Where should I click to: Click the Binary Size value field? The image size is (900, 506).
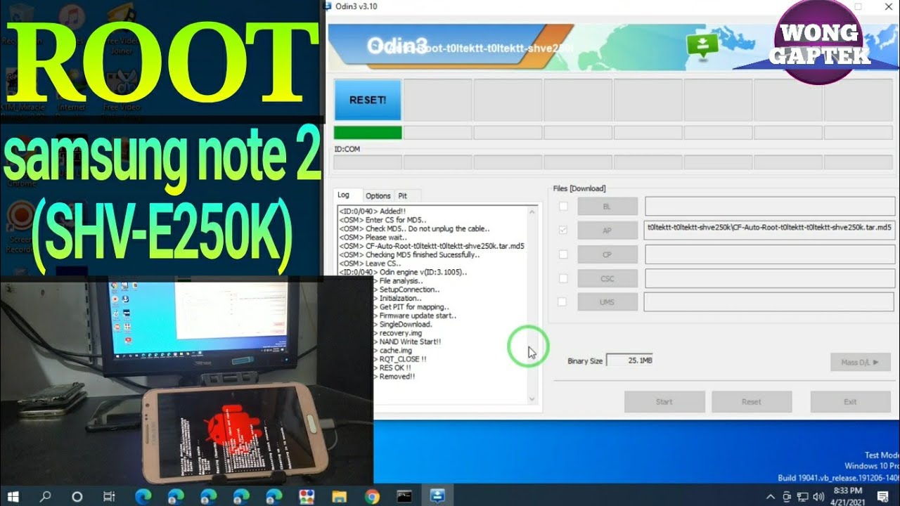[629, 360]
